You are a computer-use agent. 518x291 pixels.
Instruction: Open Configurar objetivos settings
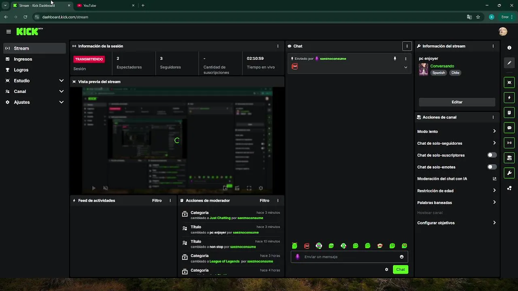[x=456, y=223]
